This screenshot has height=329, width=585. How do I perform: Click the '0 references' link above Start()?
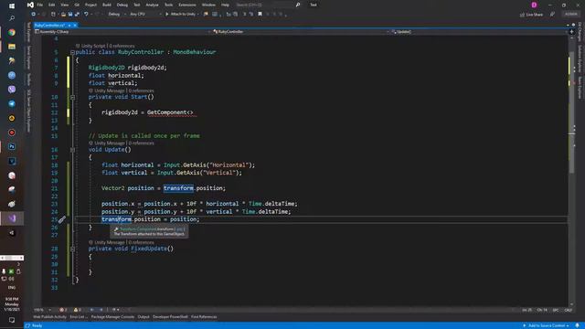pyautogui.click(x=141, y=90)
